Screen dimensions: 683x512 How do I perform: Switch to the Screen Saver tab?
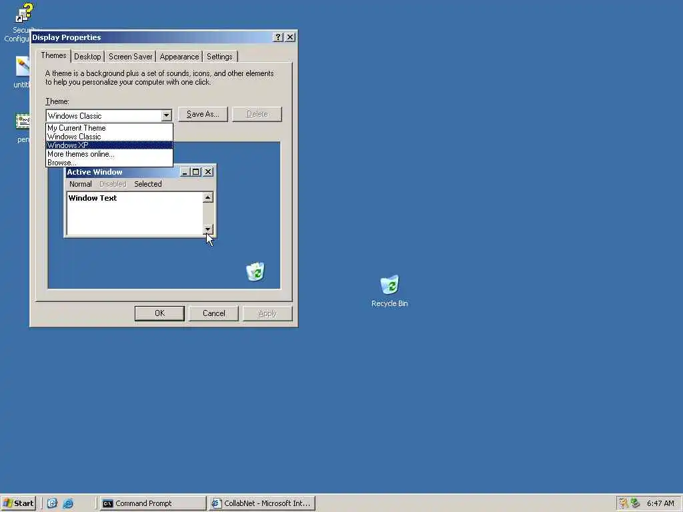pos(130,57)
